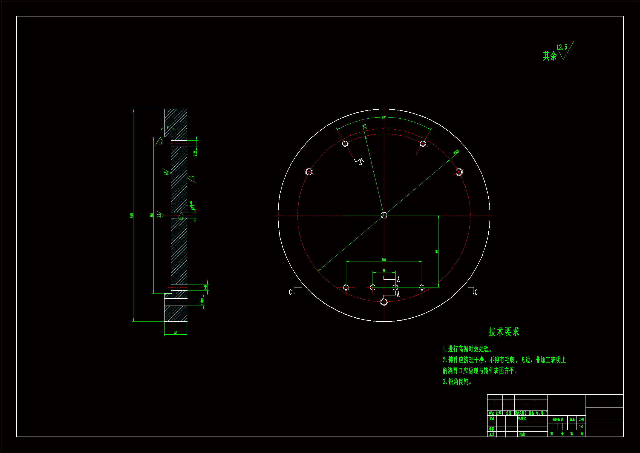Click the 206 vertical dimension text

pos(152,215)
